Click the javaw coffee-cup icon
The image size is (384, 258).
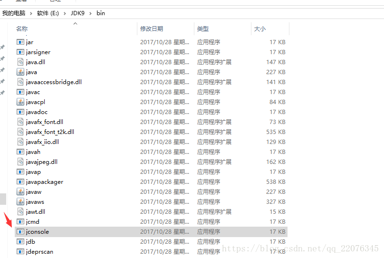[x=20, y=191]
